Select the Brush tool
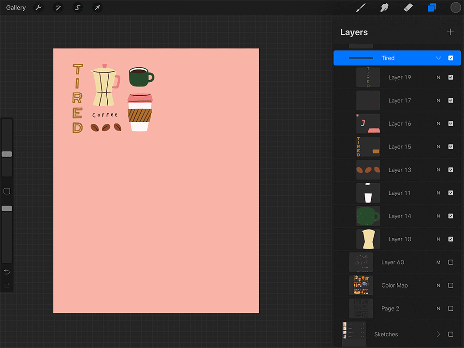The image size is (464, 348). [361, 8]
